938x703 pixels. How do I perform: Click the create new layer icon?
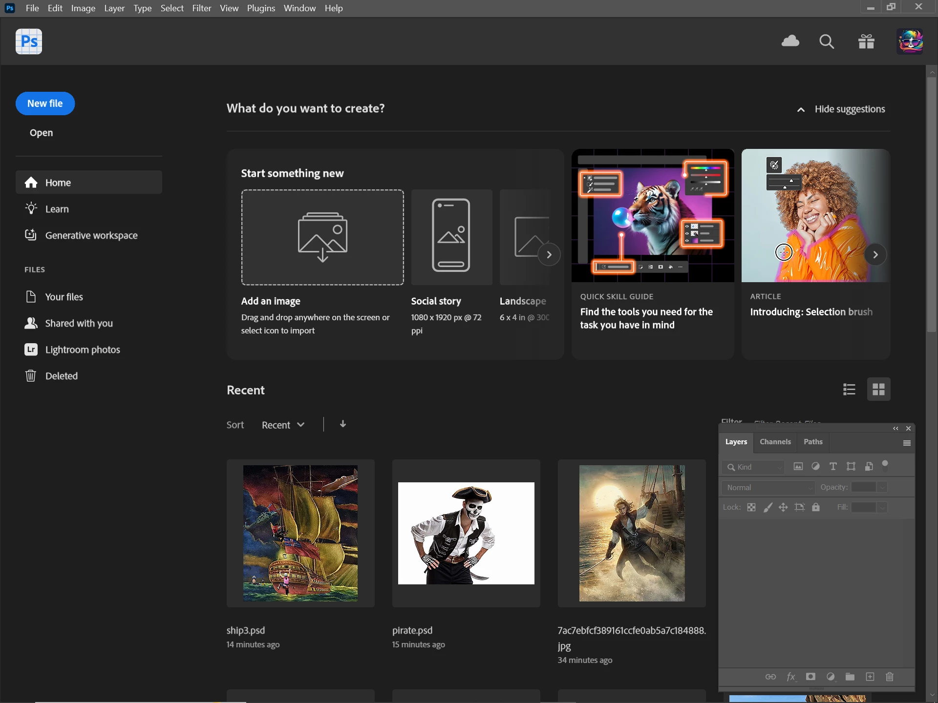[x=870, y=677]
